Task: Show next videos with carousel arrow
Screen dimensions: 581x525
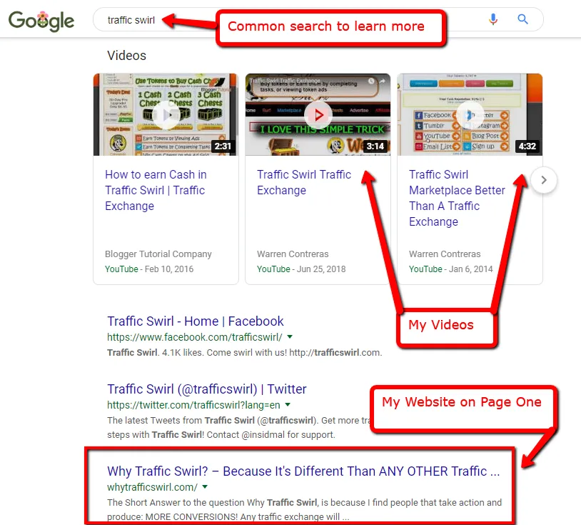Action: click(x=544, y=180)
